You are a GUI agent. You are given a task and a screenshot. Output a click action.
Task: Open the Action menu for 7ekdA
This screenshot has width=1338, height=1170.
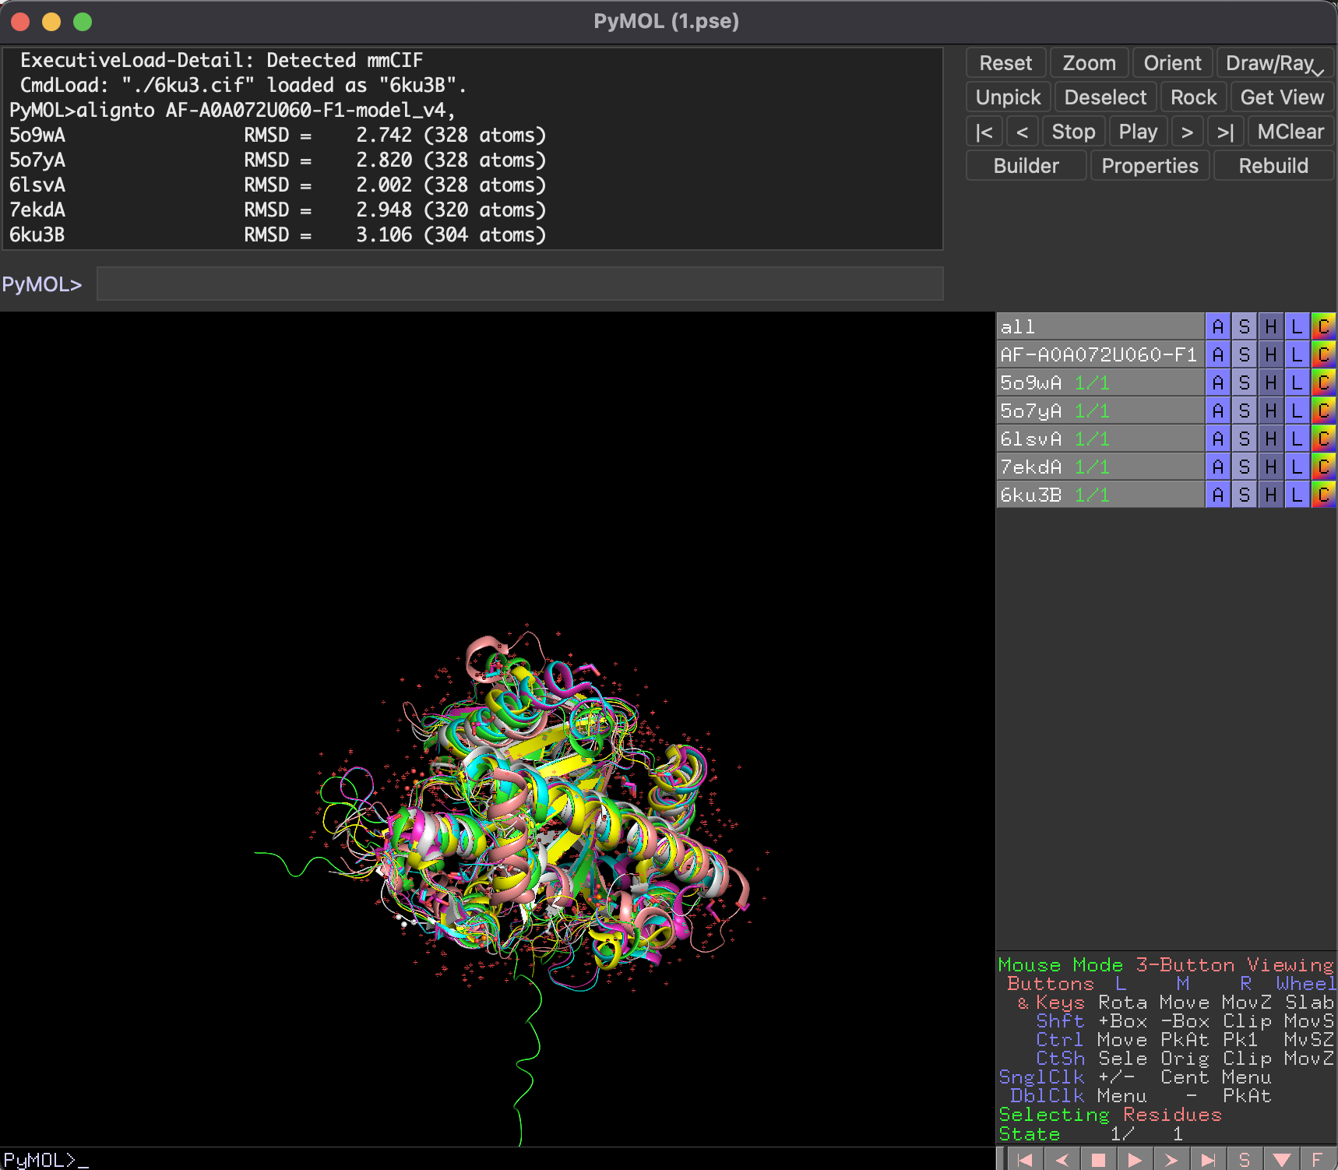1218,467
